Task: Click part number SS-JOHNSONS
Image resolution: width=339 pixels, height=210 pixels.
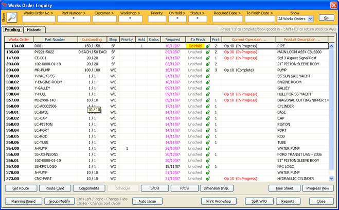Action: click(46, 154)
